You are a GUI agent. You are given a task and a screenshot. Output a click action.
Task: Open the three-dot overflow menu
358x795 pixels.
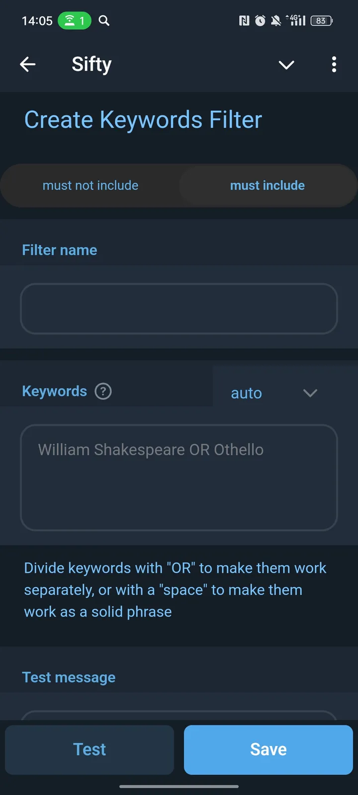pos(334,65)
